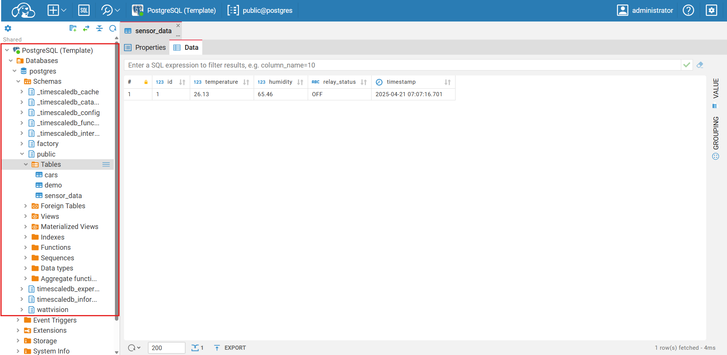The height and width of the screenshot is (355, 727).
Task: Select public@postgres schema selector
Action: [260, 10]
